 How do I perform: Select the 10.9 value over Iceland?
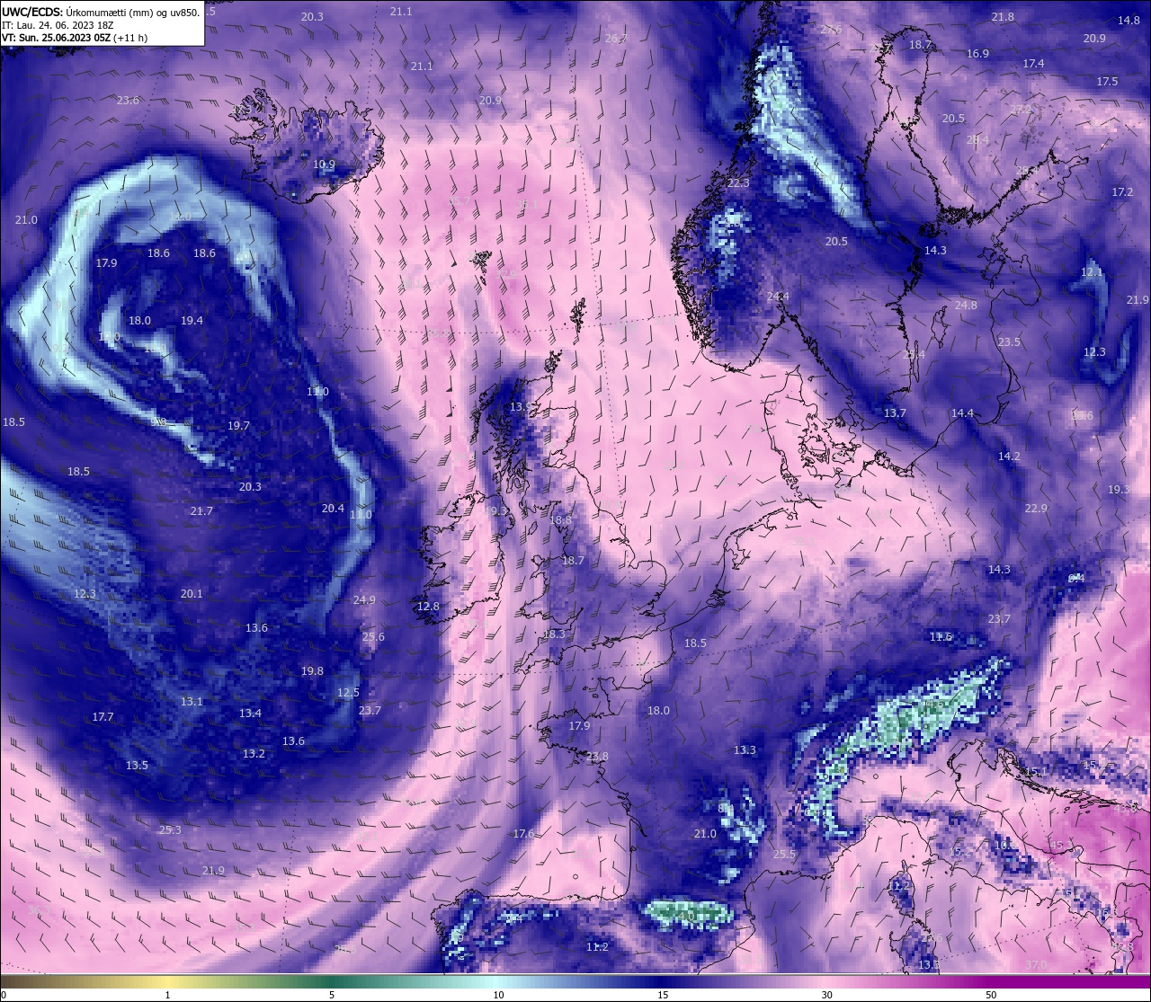click(x=325, y=164)
